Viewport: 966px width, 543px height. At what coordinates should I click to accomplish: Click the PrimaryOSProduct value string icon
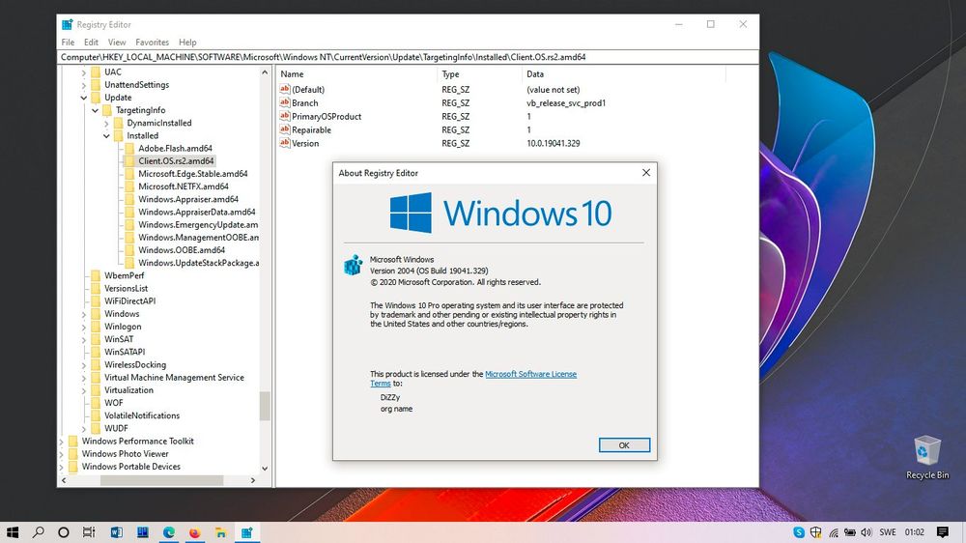tap(285, 116)
